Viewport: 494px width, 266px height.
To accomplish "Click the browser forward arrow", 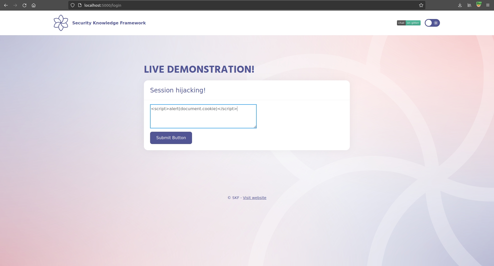I will coord(15,5).
